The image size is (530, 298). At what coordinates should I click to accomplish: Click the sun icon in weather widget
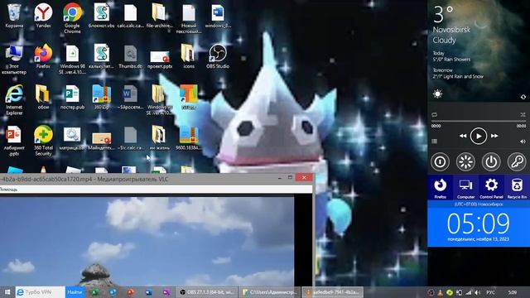[437, 94]
